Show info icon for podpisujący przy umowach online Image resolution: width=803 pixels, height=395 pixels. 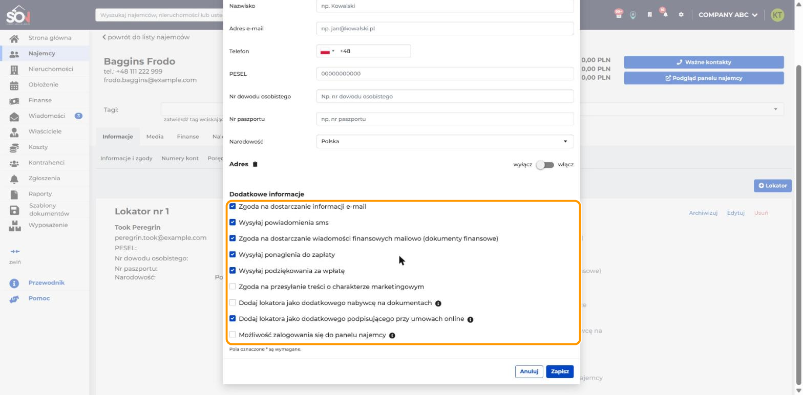point(470,319)
